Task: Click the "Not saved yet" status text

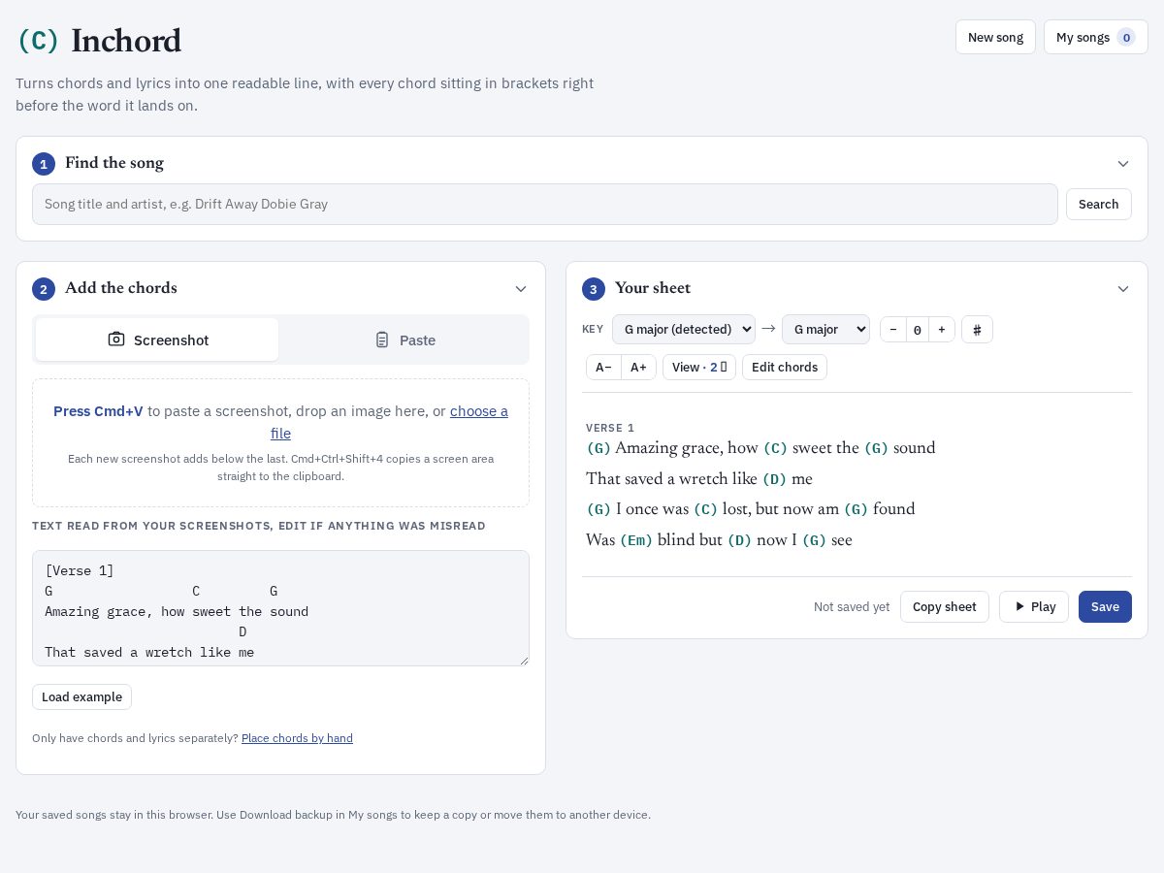Action: 852,607
